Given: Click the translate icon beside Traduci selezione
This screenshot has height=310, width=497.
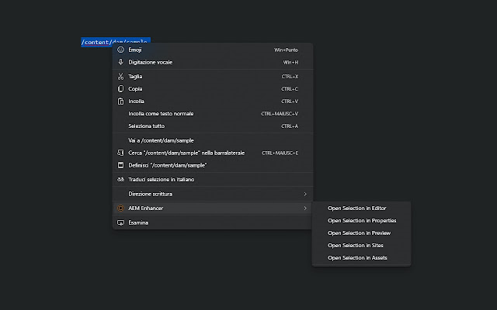Looking at the screenshot, I should pyautogui.click(x=120, y=179).
